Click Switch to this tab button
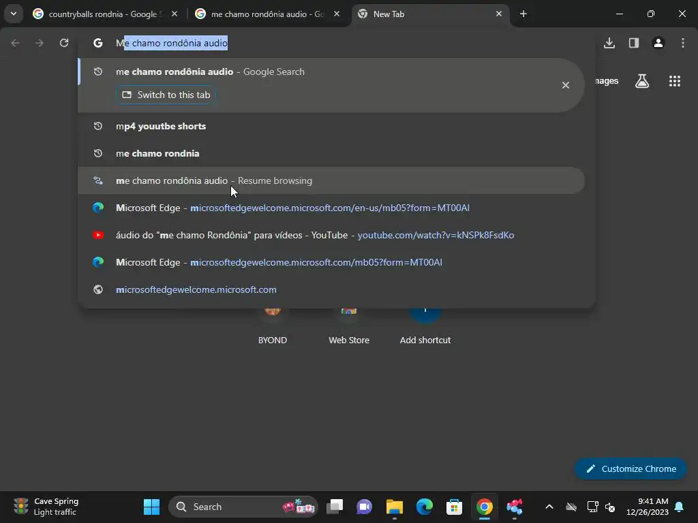 tap(166, 95)
